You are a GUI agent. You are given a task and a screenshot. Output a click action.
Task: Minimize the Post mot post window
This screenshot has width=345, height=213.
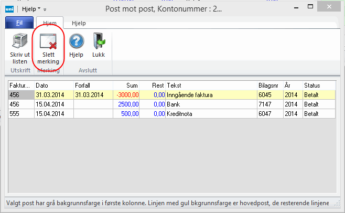pos(295,7)
